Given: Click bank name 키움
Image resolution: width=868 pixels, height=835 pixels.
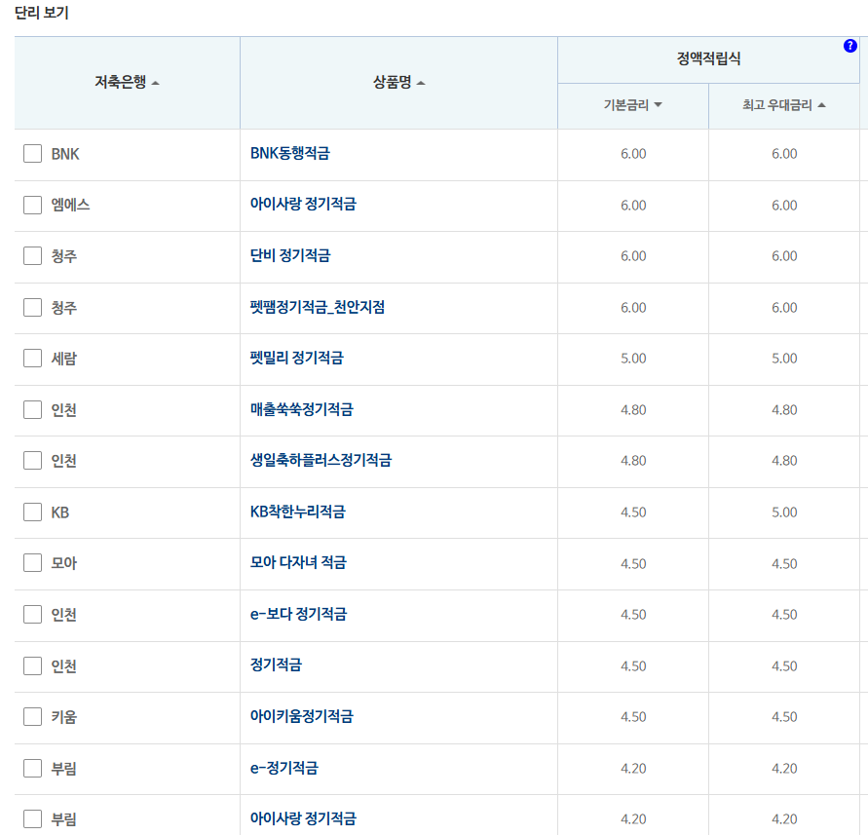Looking at the screenshot, I should click(x=63, y=716).
